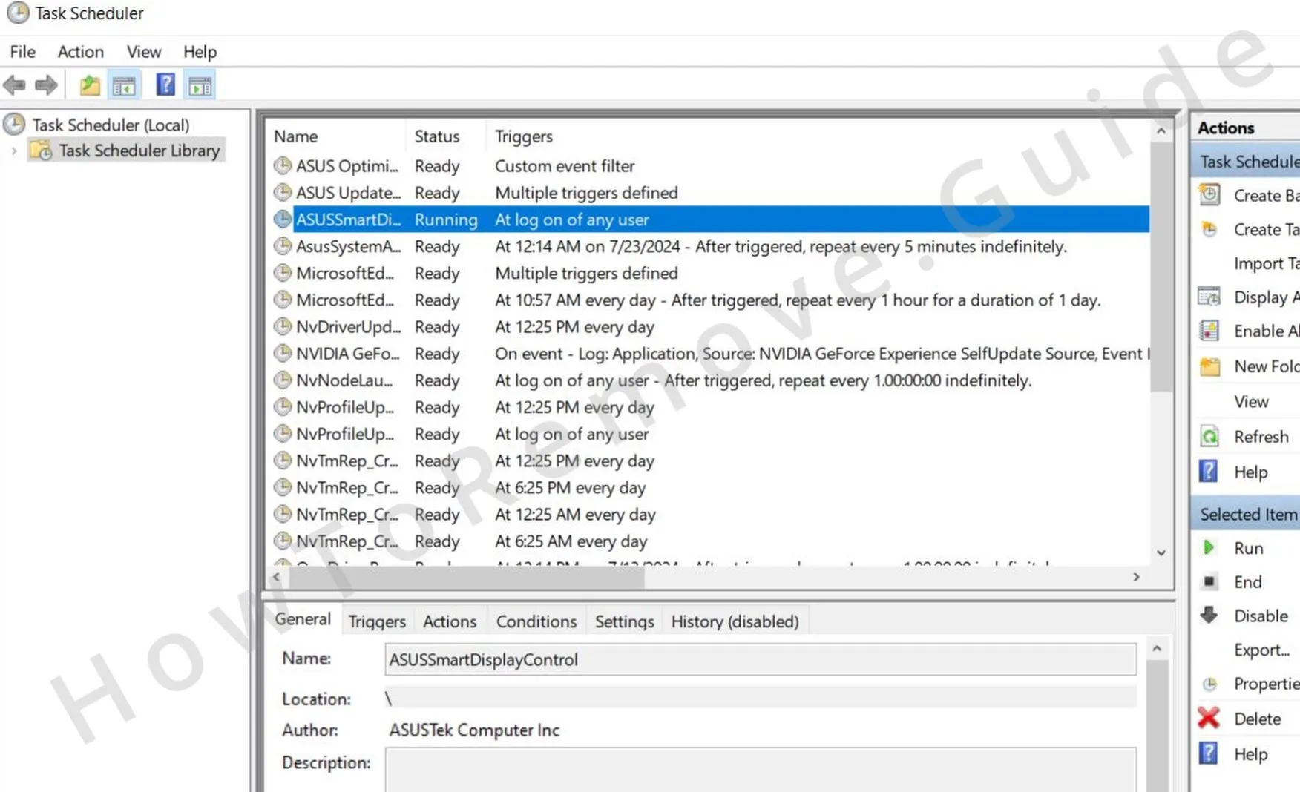Click the Enable All Tasks History icon
This screenshot has height=792, width=1300.
pos(1209,331)
